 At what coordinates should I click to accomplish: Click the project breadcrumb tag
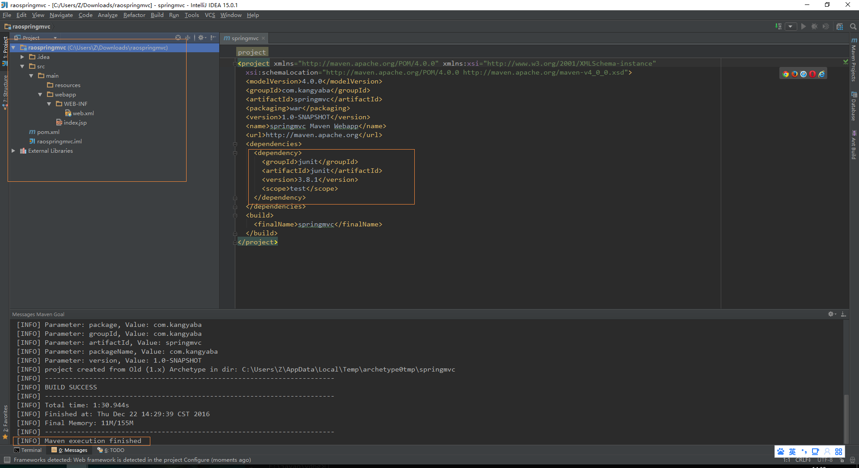point(252,52)
